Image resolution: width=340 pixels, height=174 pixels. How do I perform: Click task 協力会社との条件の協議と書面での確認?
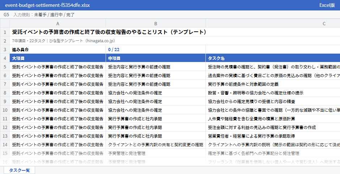[x=273, y=110]
